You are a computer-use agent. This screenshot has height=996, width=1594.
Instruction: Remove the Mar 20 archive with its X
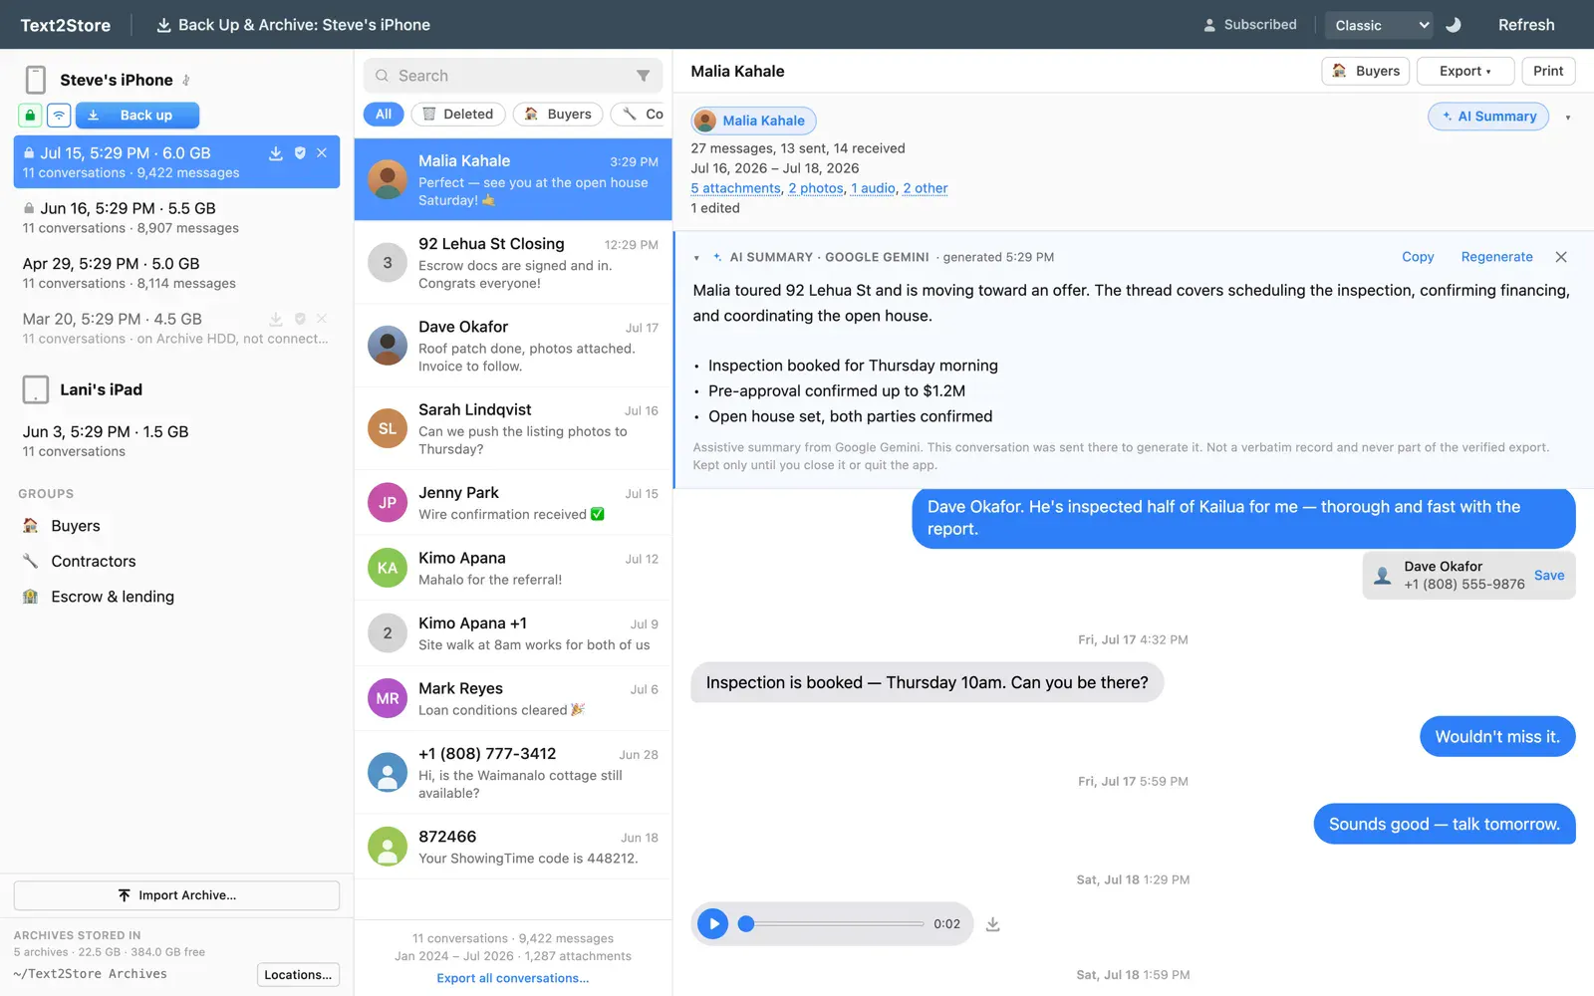[x=322, y=319]
